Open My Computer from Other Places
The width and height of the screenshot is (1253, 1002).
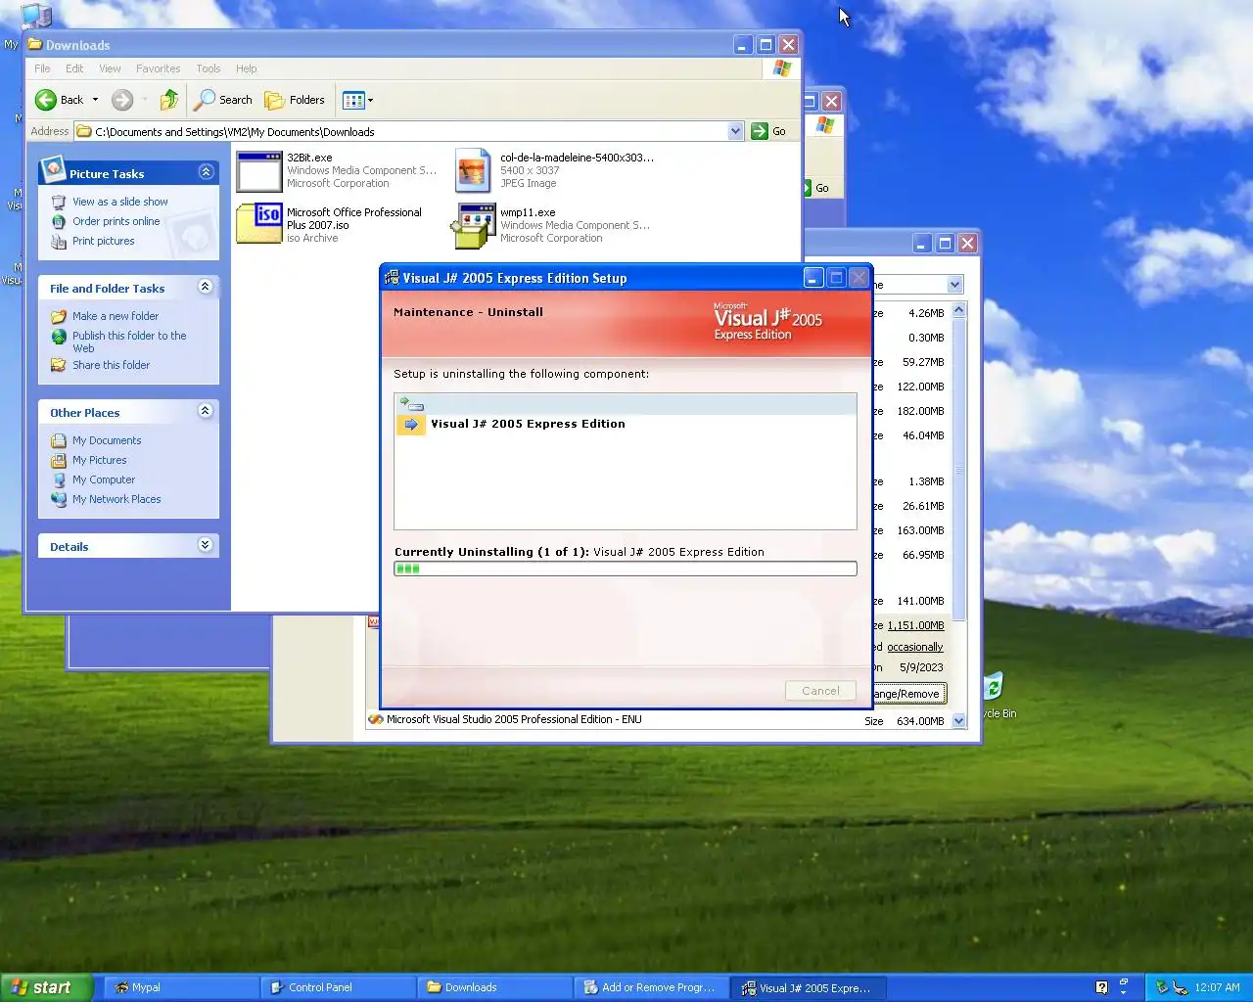tap(103, 479)
